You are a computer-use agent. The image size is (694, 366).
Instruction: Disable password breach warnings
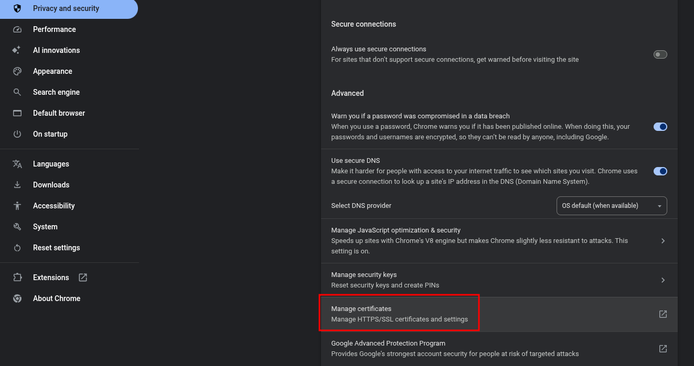point(660,127)
